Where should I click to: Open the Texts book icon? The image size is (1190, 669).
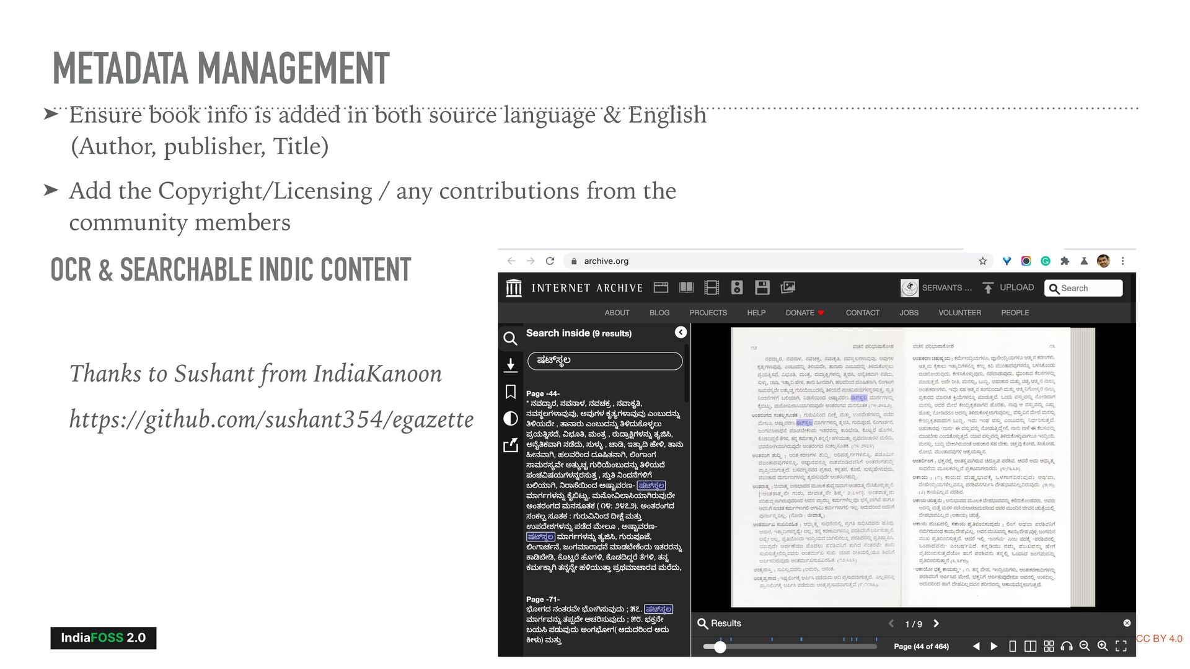click(686, 287)
